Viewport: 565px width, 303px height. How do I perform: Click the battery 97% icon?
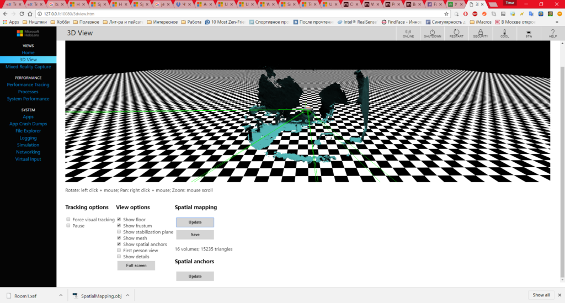pyautogui.click(x=529, y=33)
